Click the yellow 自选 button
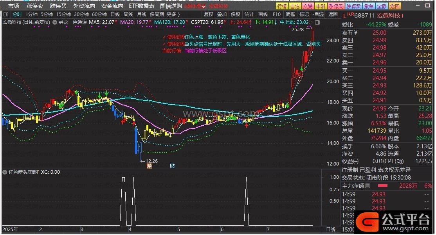The image size is (436, 235). point(295,6)
